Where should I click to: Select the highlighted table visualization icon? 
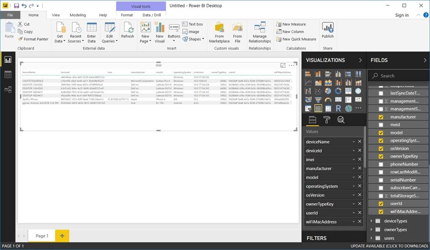pyautogui.click(x=318, y=108)
